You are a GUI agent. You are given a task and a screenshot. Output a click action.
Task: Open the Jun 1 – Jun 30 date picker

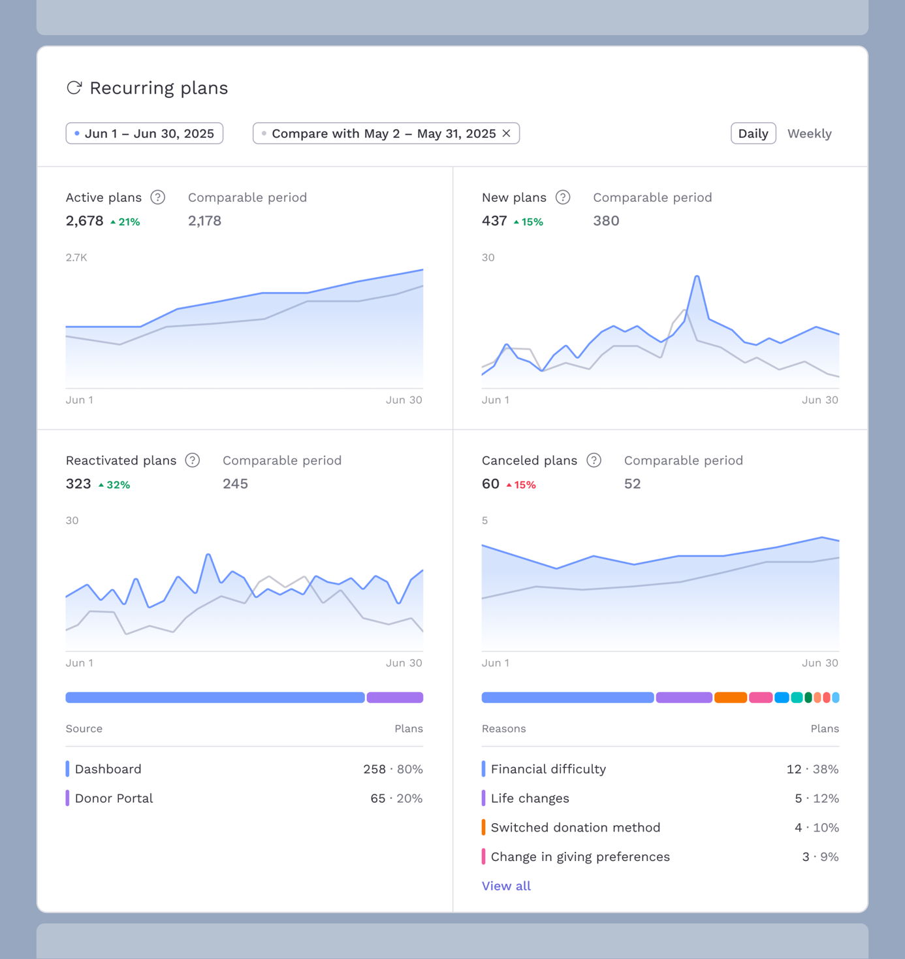144,133
